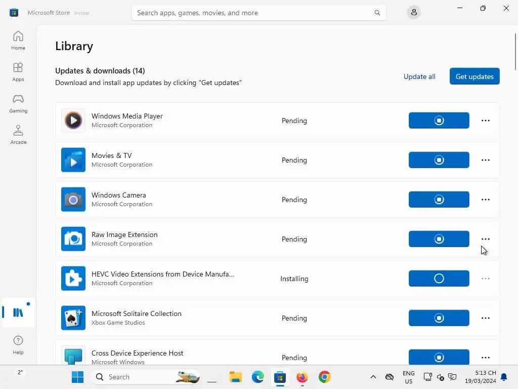Stop the Movies & TV pending update
The width and height of the screenshot is (518, 389).
pyautogui.click(x=439, y=160)
